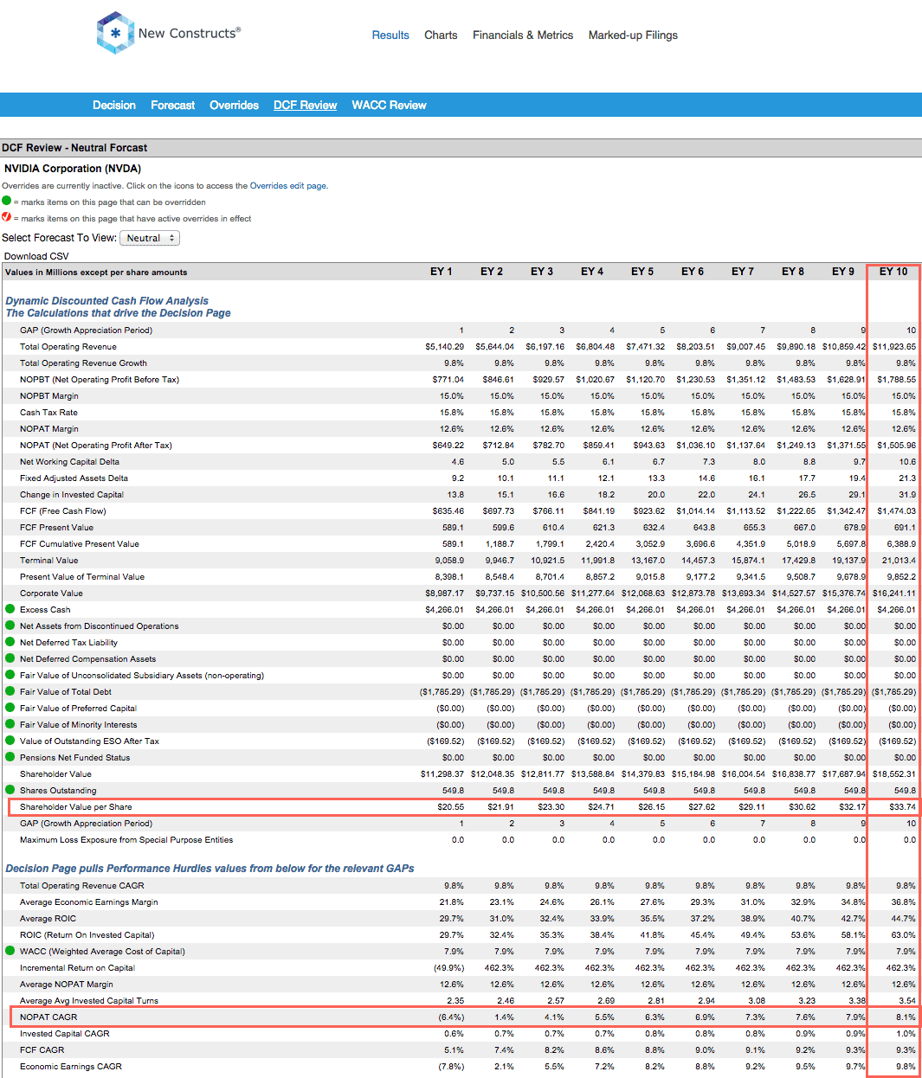Click the red legend icon for active overrides

(7, 217)
